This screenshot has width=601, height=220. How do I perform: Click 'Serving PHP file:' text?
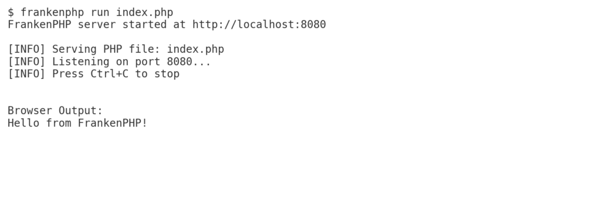click(x=106, y=49)
